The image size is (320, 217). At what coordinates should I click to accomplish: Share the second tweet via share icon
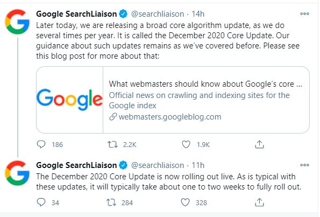[x=259, y=202]
